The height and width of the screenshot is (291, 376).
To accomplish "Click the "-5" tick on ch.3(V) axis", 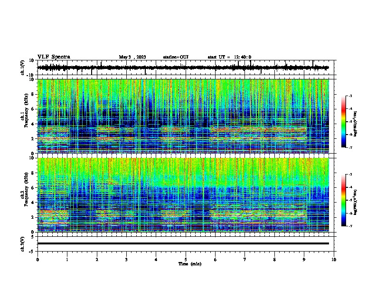I will pos(32,252).
